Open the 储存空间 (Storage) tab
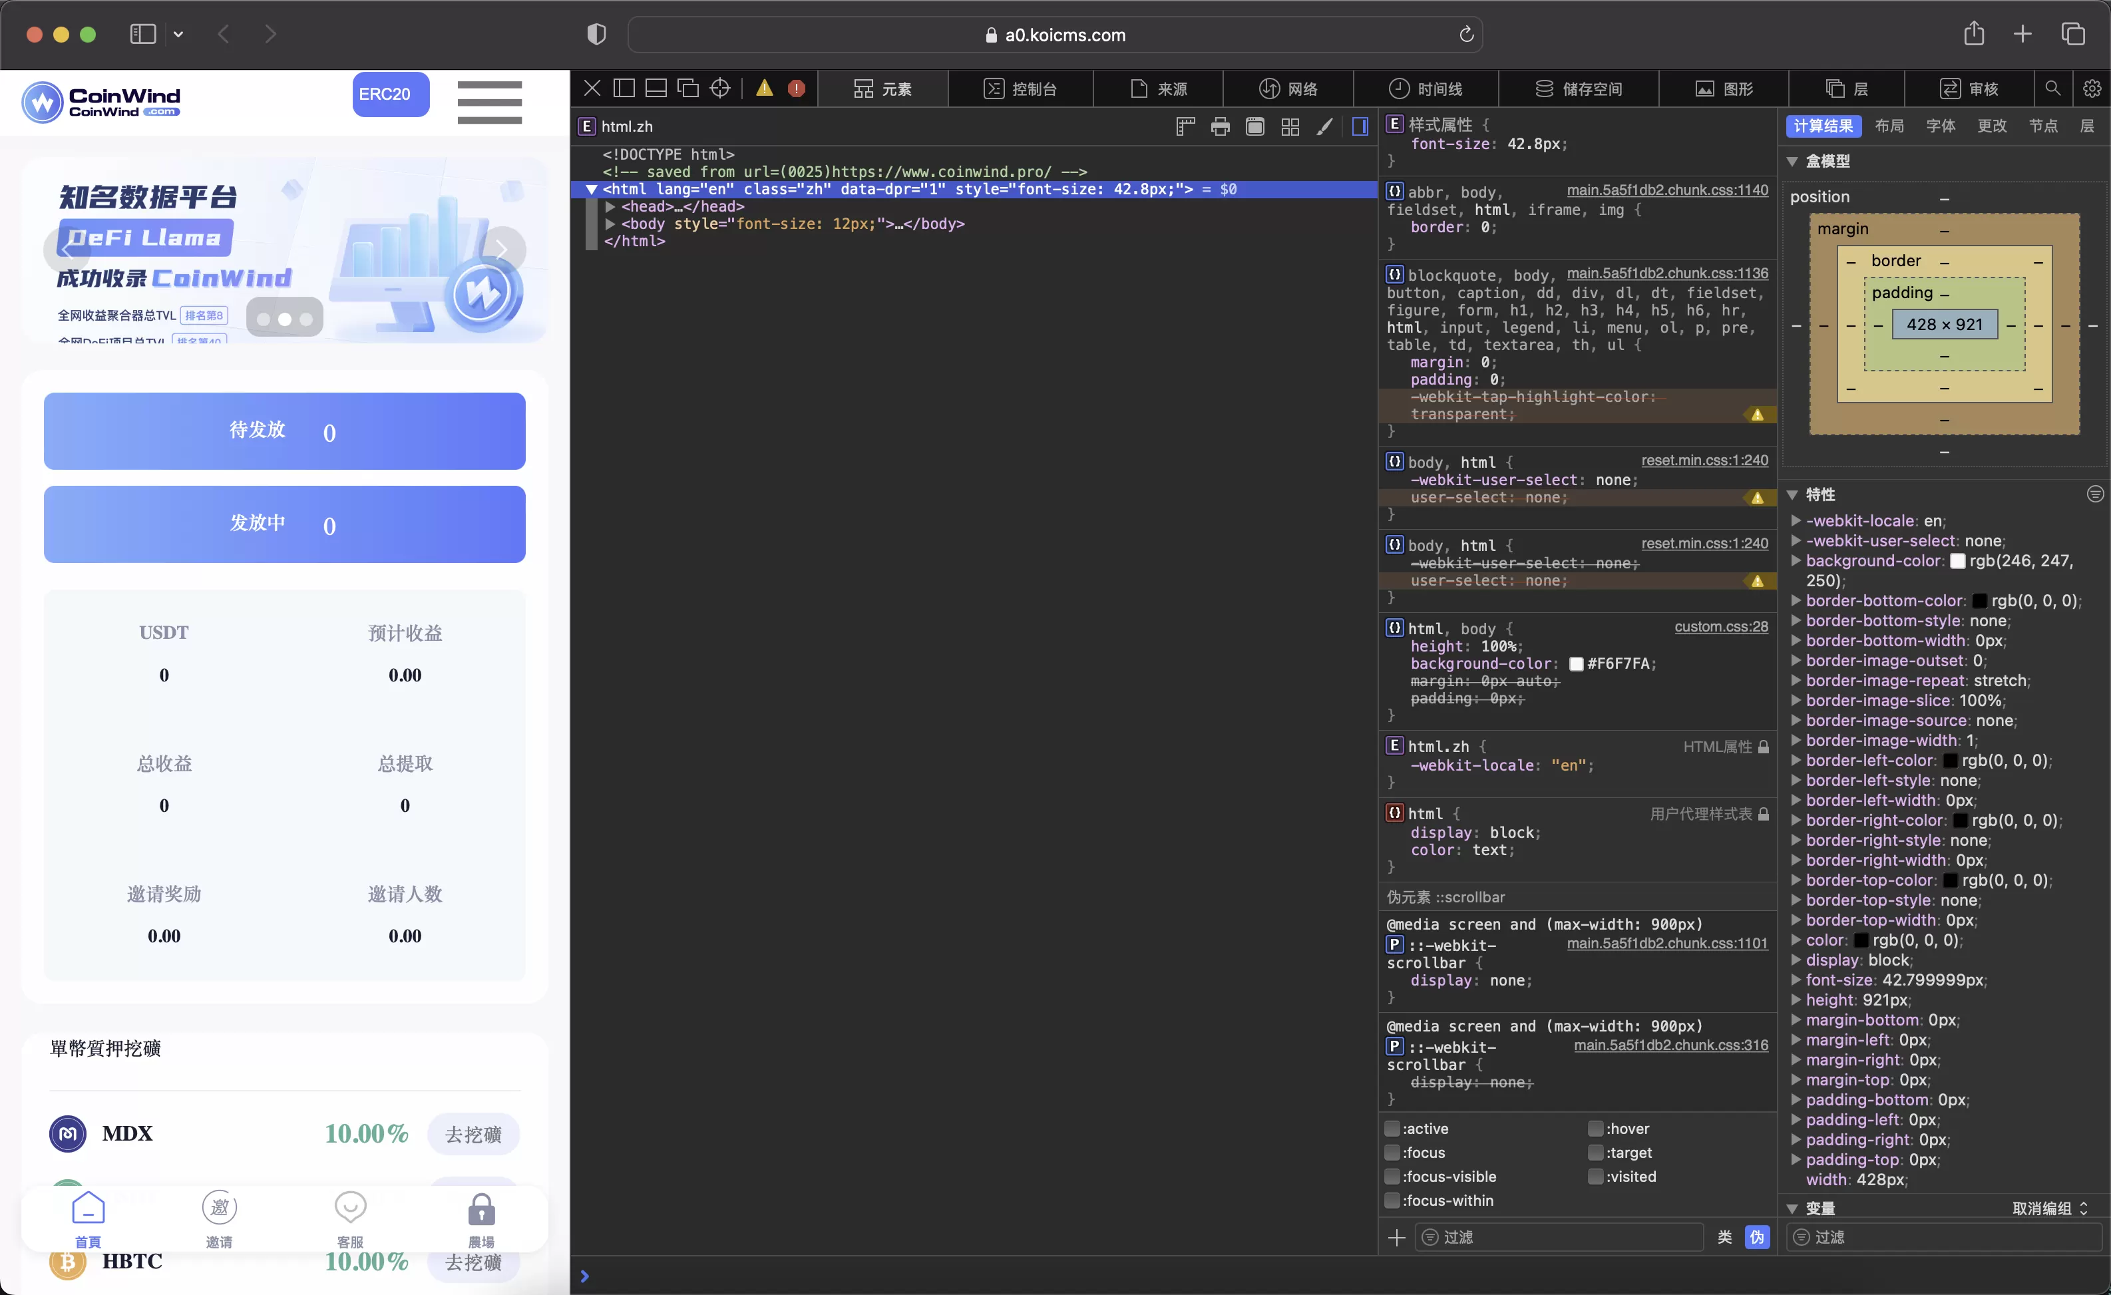2111x1295 pixels. (x=1579, y=89)
